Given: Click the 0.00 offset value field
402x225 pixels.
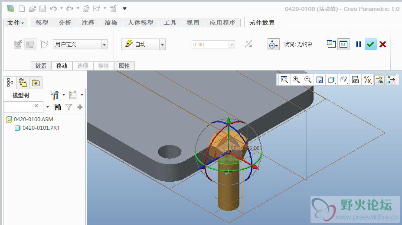Looking at the screenshot, I should (210, 45).
